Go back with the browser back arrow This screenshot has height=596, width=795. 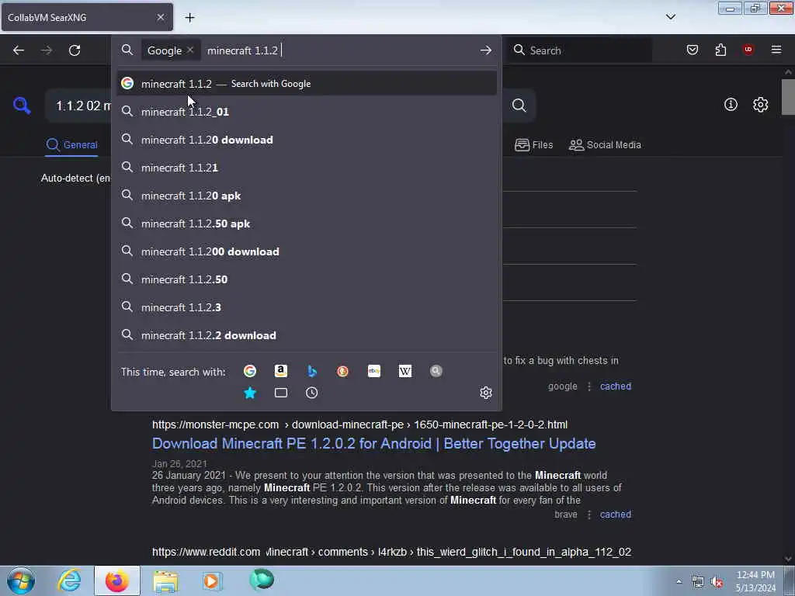coord(19,50)
